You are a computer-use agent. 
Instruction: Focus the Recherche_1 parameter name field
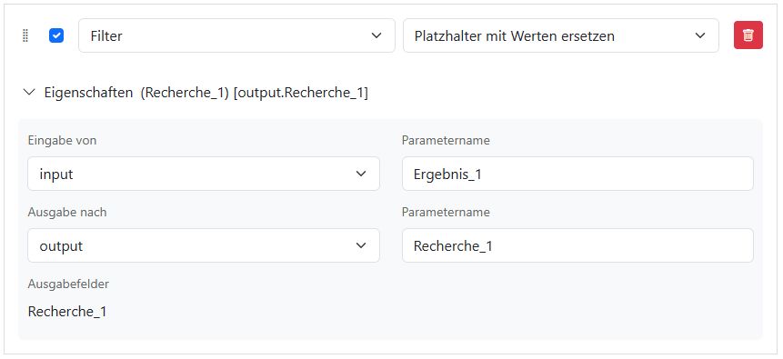[x=577, y=245]
